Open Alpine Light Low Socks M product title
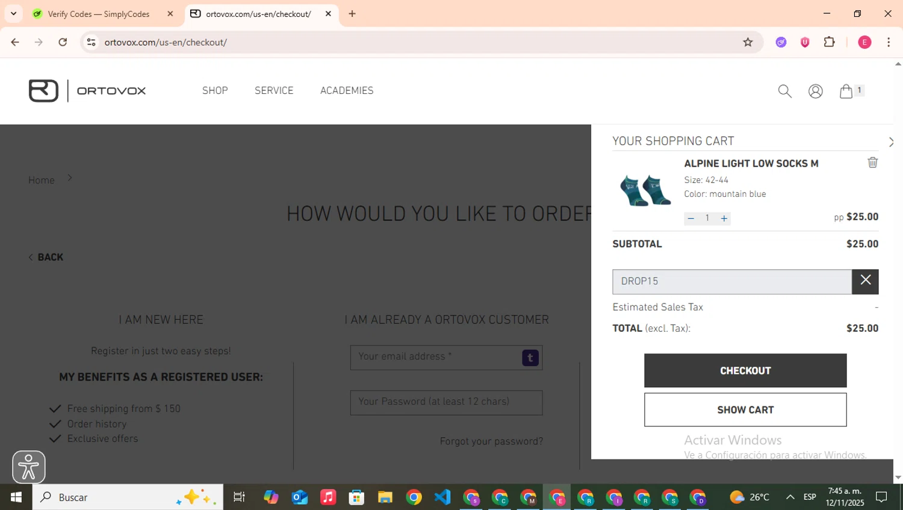The image size is (903, 510). 751,164
